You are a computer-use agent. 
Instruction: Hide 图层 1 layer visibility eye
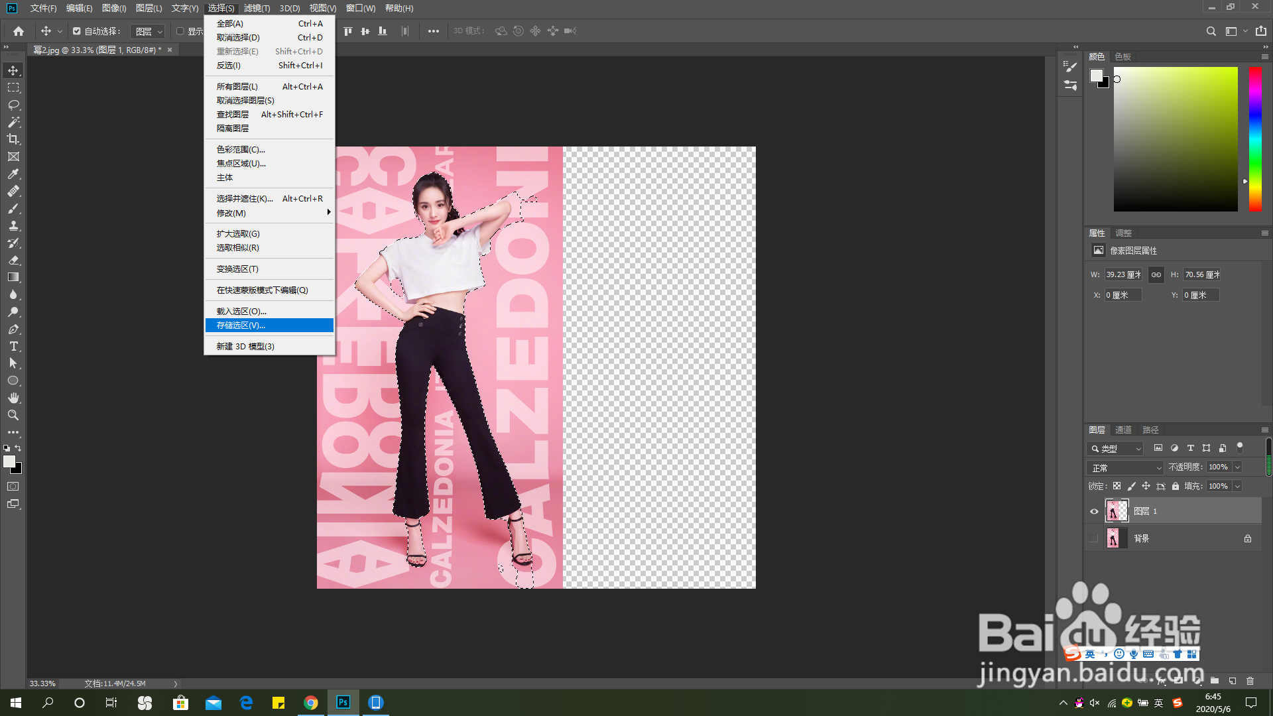point(1094,511)
